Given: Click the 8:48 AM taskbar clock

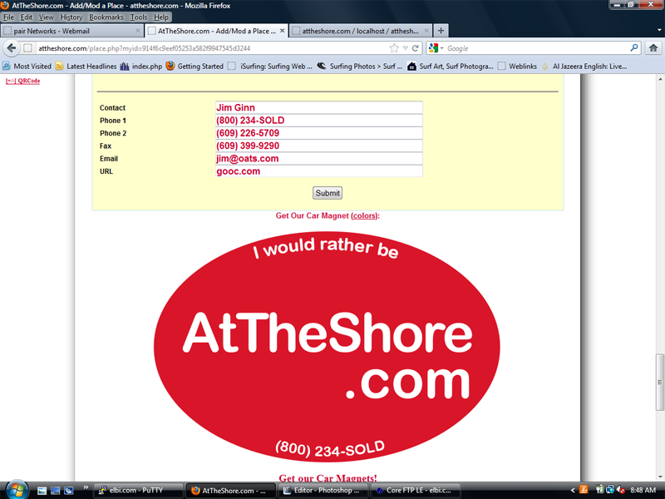Looking at the screenshot, I should (x=643, y=491).
